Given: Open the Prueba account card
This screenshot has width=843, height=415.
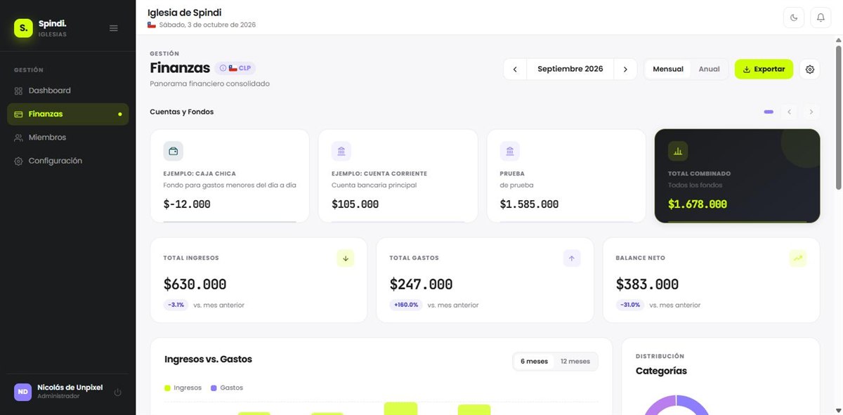Looking at the screenshot, I should pyautogui.click(x=566, y=176).
